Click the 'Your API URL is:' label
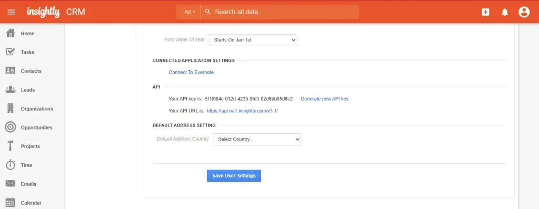 point(186,111)
